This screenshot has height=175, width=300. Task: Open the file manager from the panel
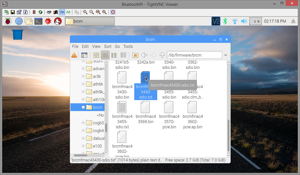[29, 21]
